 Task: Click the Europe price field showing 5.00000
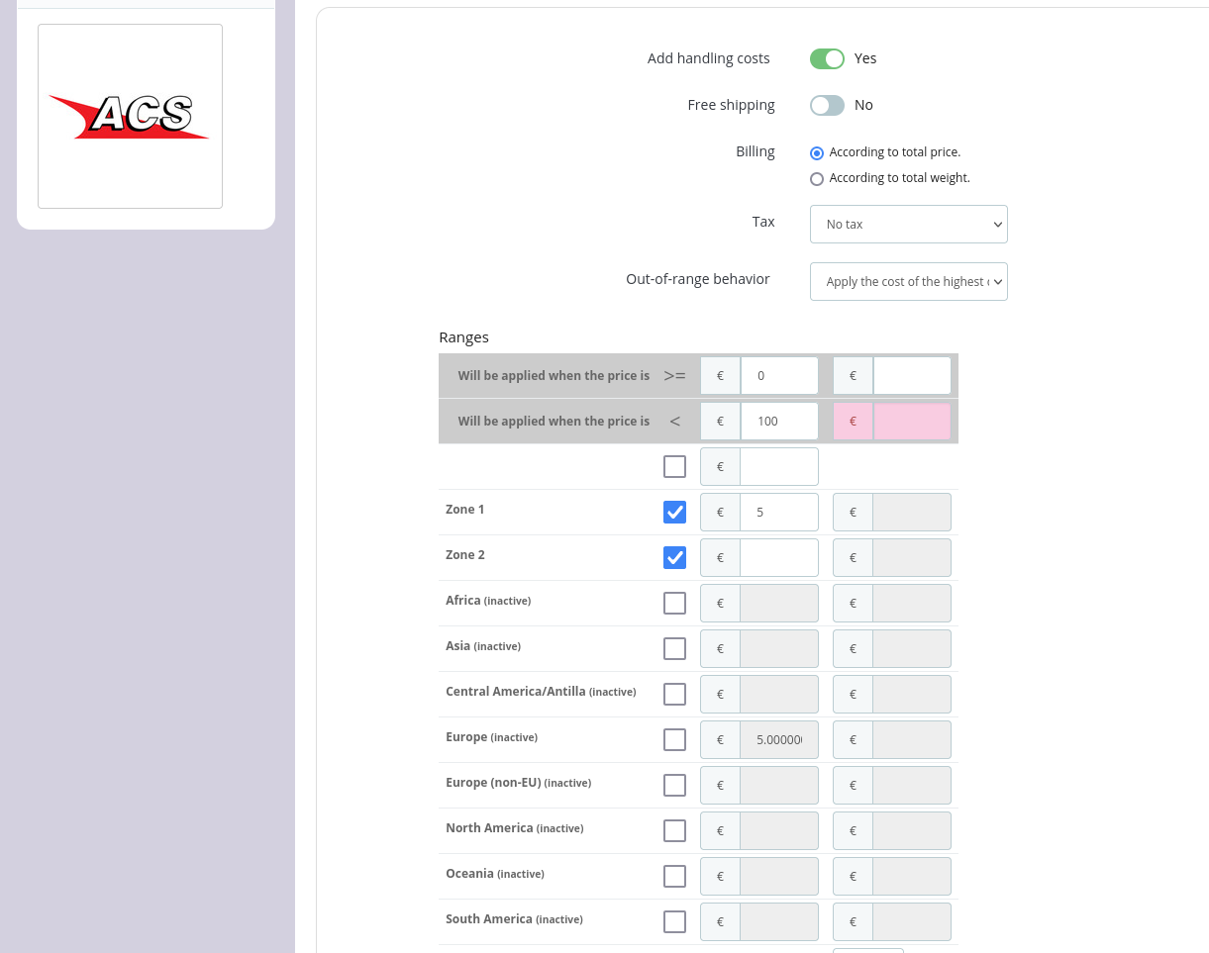(779, 740)
